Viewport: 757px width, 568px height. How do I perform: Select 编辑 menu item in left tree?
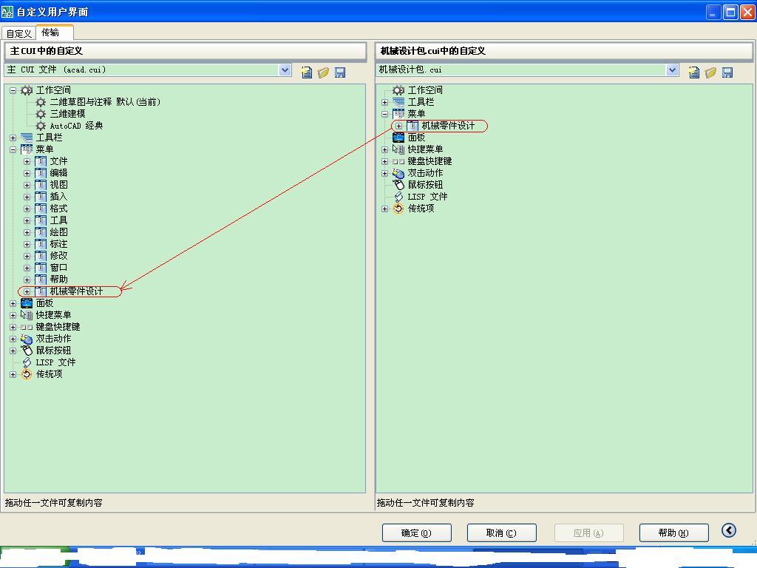pyautogui.click(x=58, y=173)
